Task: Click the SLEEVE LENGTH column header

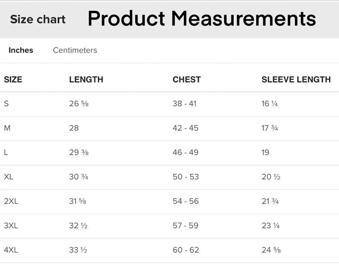Action: (x=296, y=80)
